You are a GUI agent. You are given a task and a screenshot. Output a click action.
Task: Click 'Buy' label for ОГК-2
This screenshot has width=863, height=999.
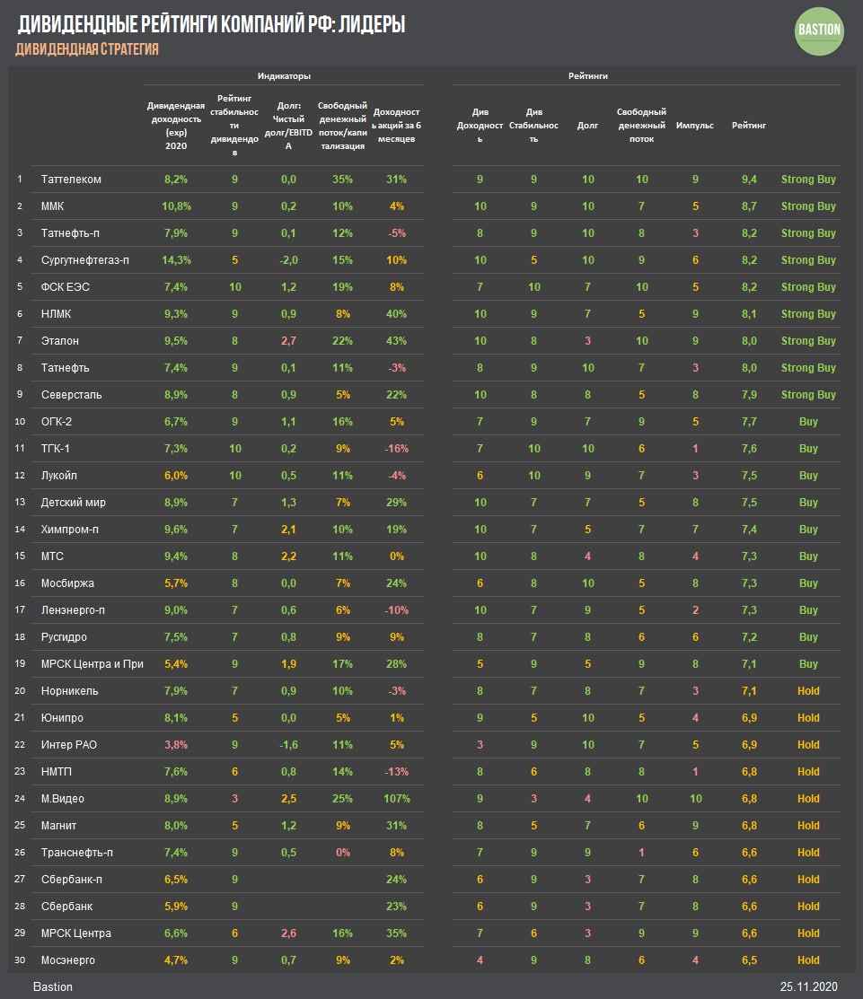click(808, 422)
